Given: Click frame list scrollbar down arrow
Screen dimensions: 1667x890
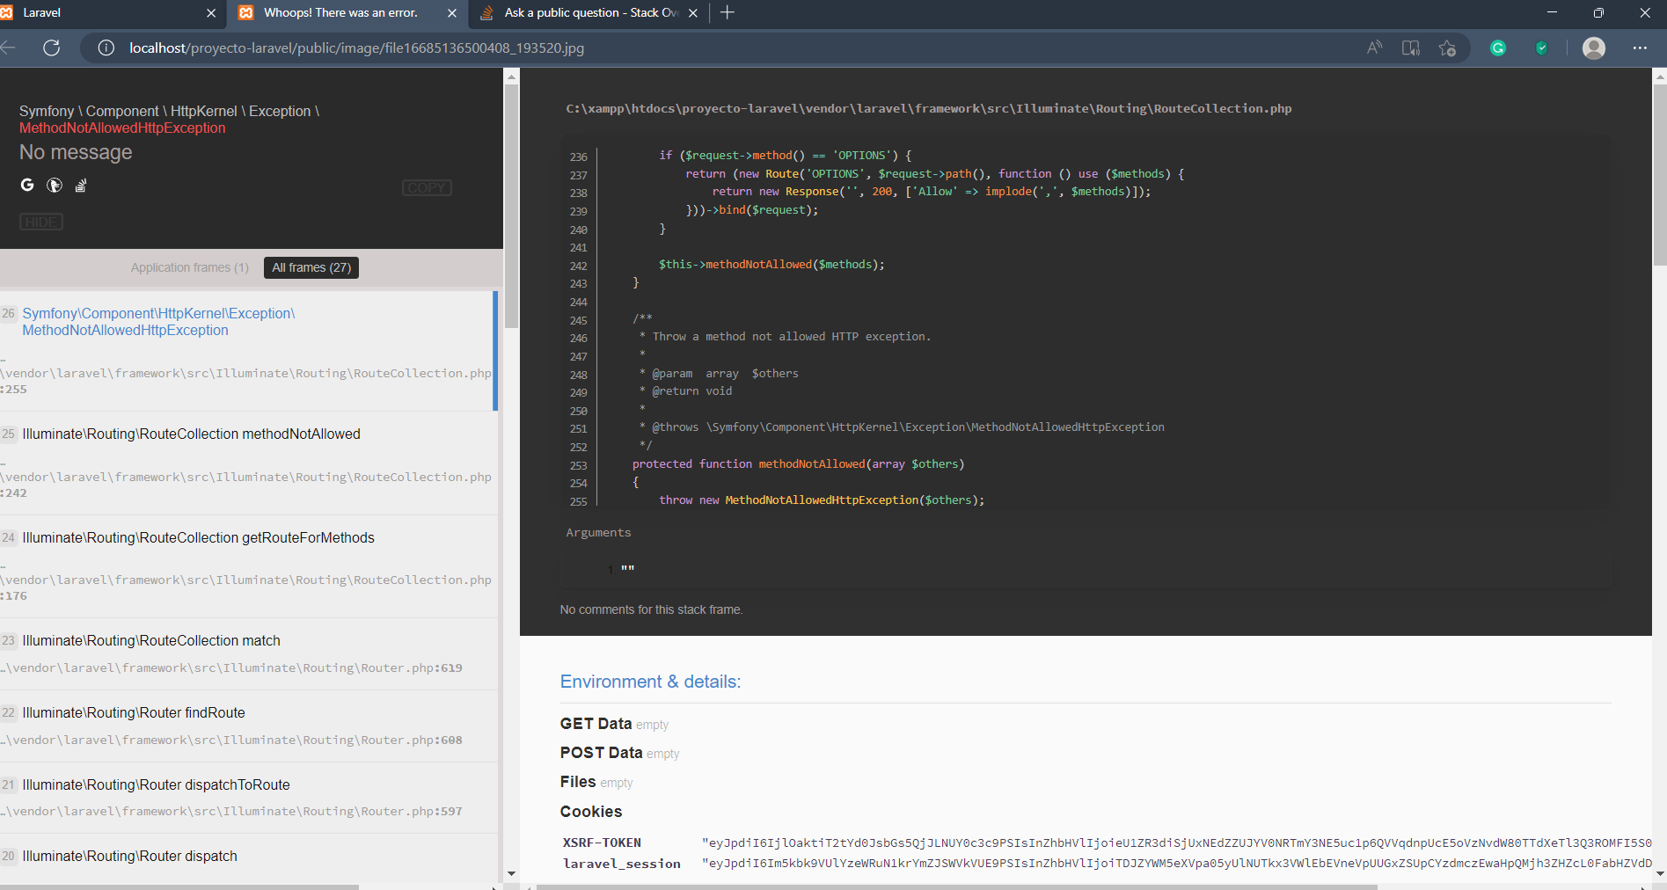Looking at the screenshot, I should [x=511, y=873].
